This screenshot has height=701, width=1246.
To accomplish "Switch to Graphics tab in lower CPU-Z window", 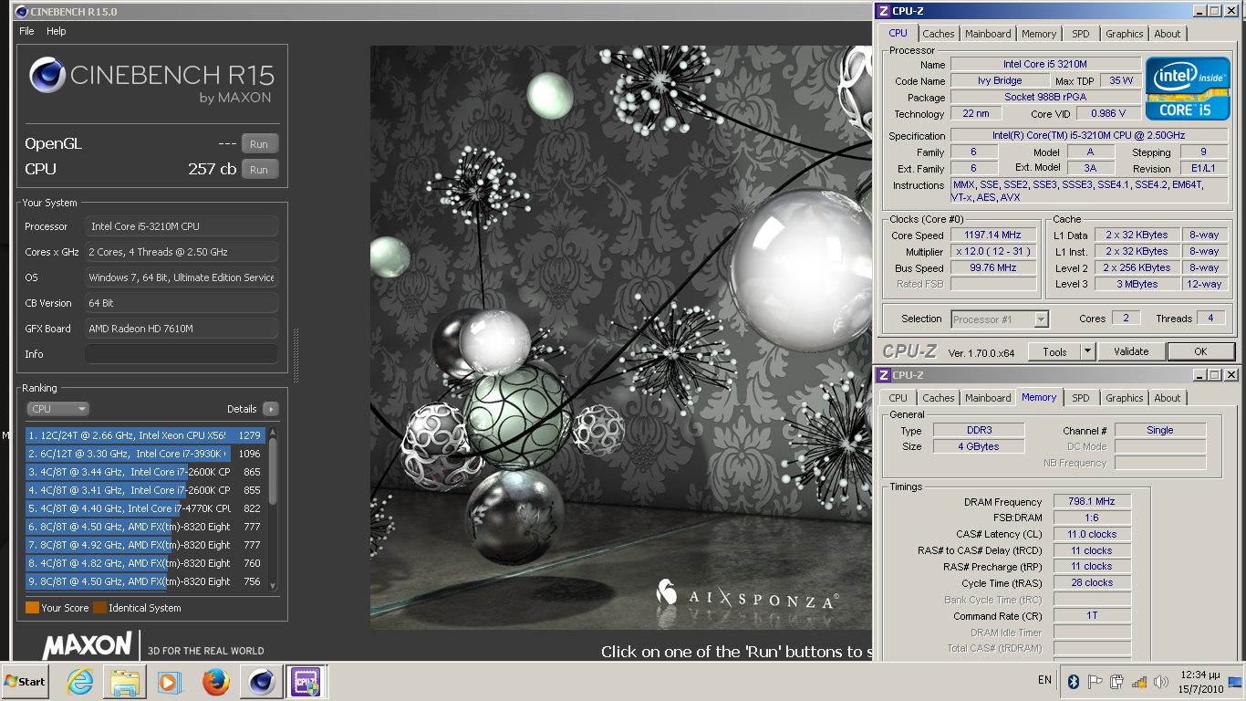I will [1124, 398].
